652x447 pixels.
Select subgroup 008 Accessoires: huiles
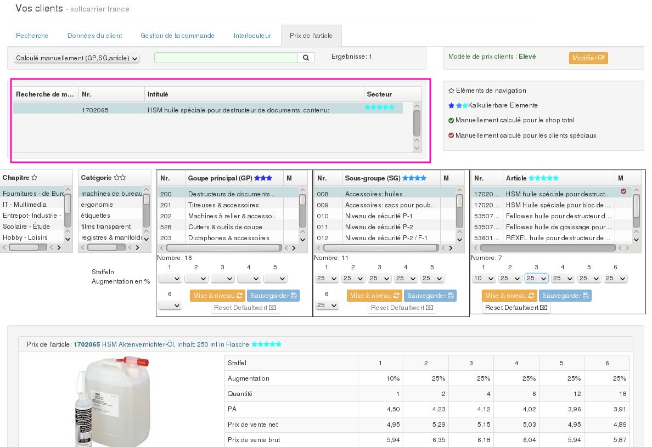coord(385,194)
